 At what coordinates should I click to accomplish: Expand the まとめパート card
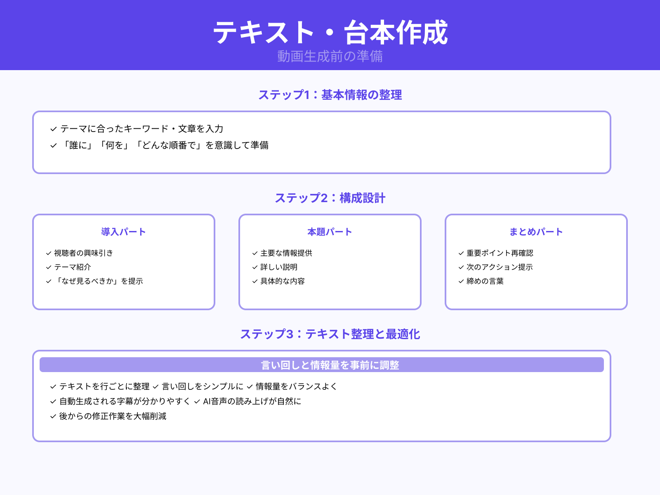click(536, 231)
